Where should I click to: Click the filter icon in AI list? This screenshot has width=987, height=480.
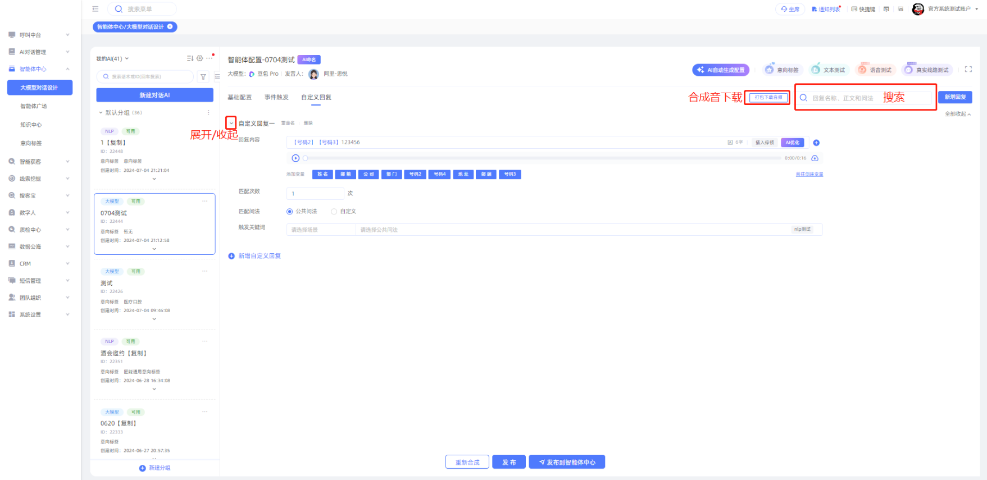pyautogui.click(x=203, y=77)
